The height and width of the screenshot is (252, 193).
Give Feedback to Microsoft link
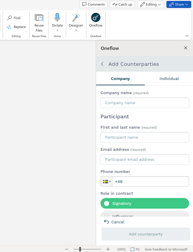click(166, 249)
